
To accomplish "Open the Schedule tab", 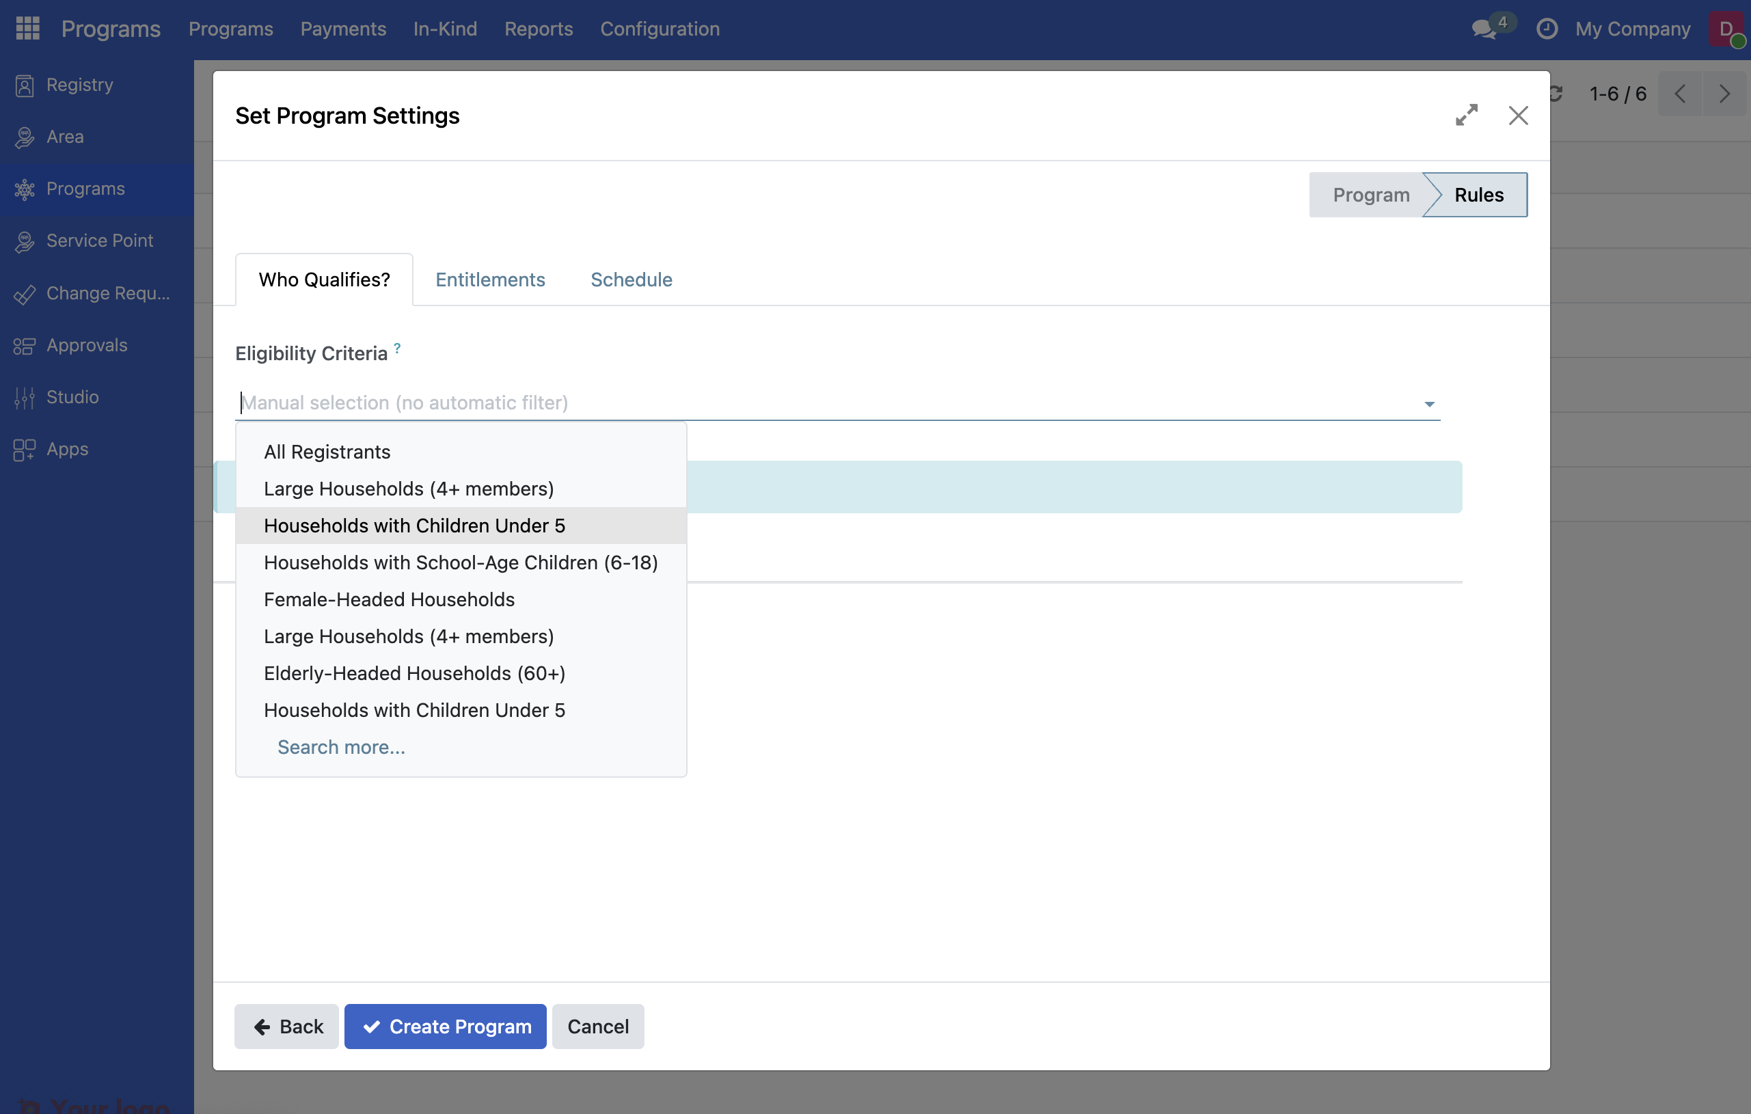I will pyautogui.click(x=630, y=280).
